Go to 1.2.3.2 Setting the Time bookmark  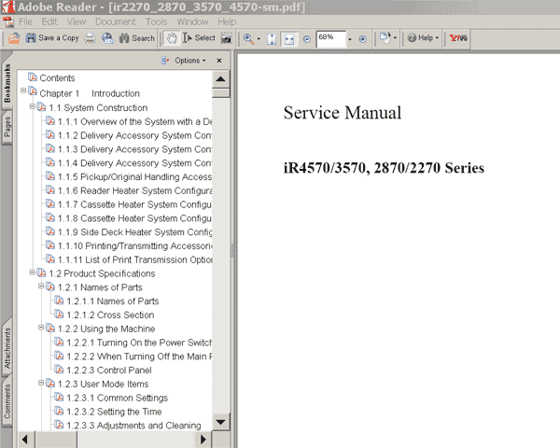114,412
